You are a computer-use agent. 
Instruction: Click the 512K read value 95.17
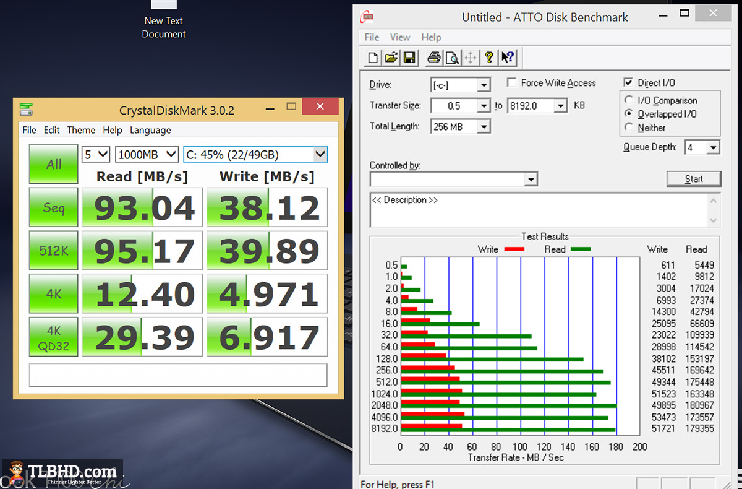(142, 251)
